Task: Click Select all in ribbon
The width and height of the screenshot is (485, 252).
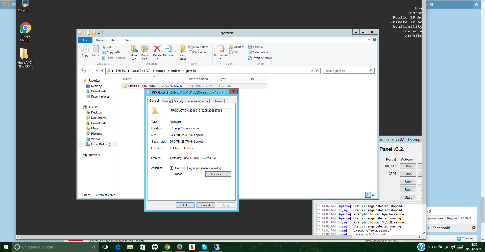Action: (256, 47)
